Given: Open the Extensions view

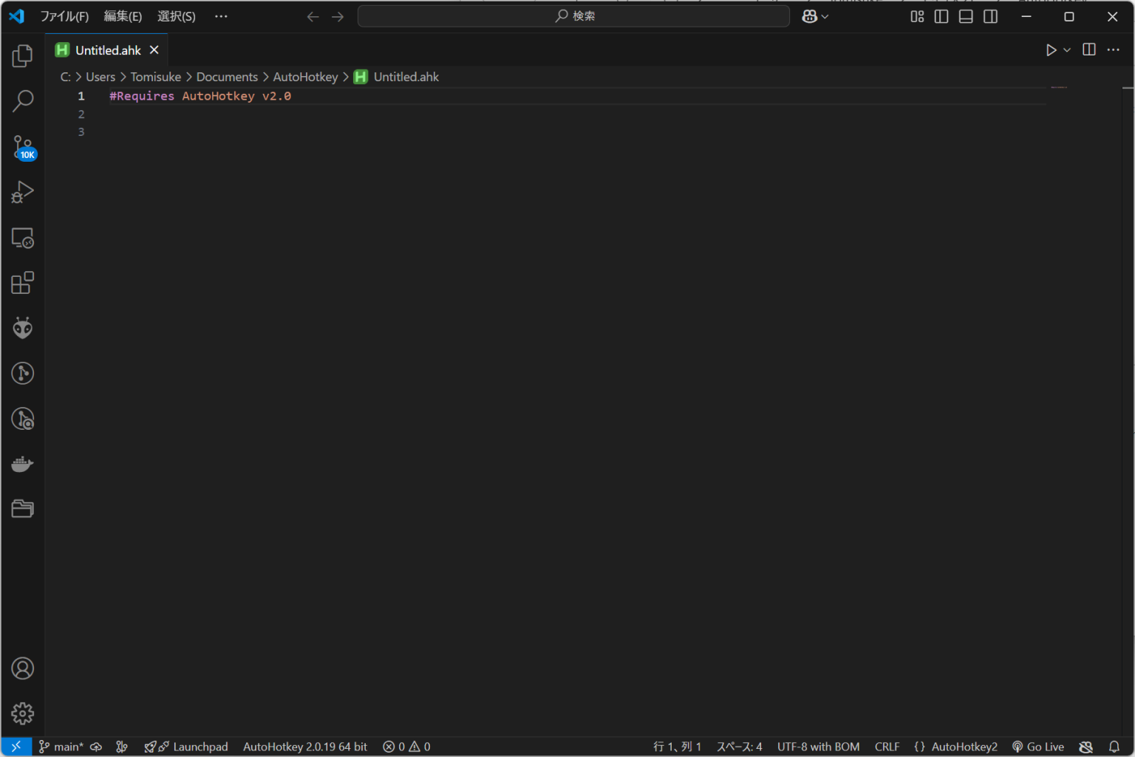Looking at the screenshot, I should [22, 282].
